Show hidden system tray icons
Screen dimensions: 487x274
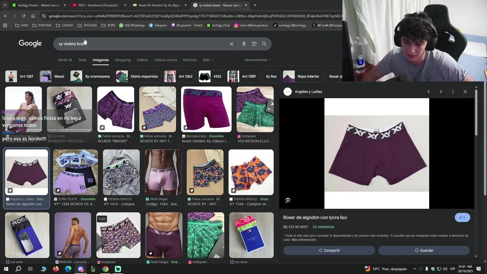click(x=415, y=269)
